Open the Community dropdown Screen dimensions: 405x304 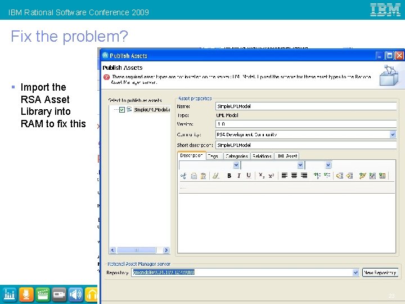(393, 135)
